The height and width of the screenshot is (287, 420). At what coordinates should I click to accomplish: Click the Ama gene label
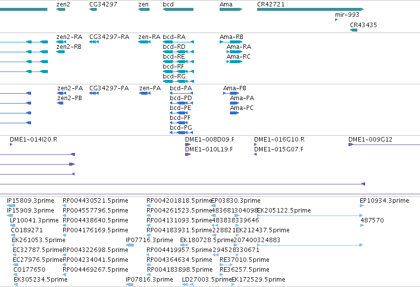tap(226, 4)
